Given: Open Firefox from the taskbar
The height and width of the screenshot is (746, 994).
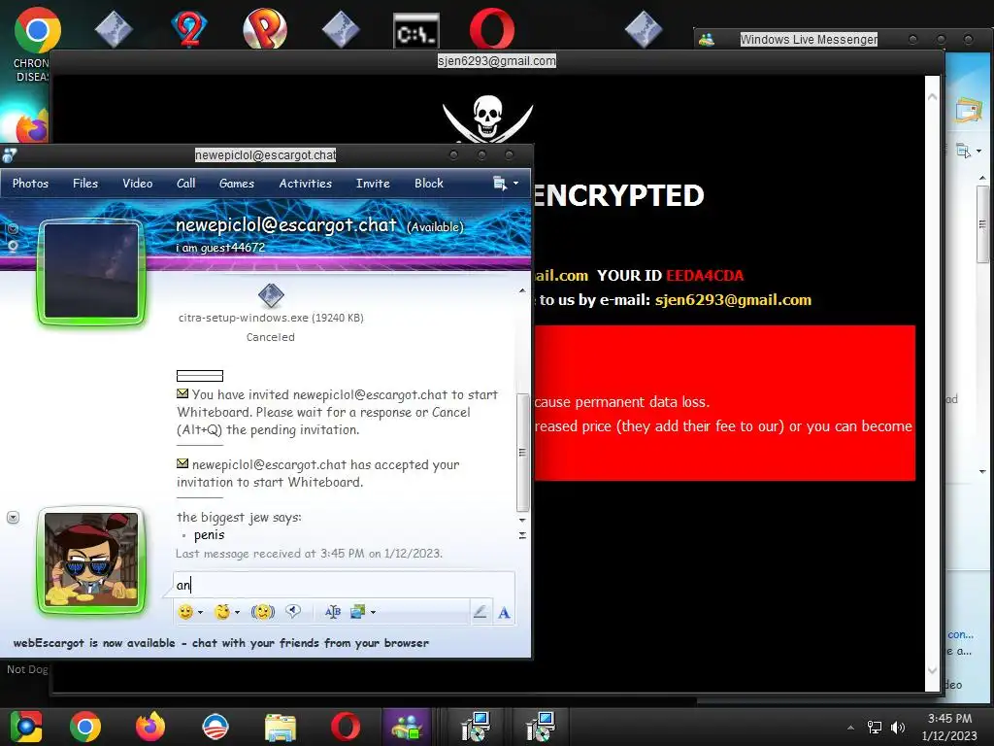Looking at the screenshot, I should click(150, 727).
